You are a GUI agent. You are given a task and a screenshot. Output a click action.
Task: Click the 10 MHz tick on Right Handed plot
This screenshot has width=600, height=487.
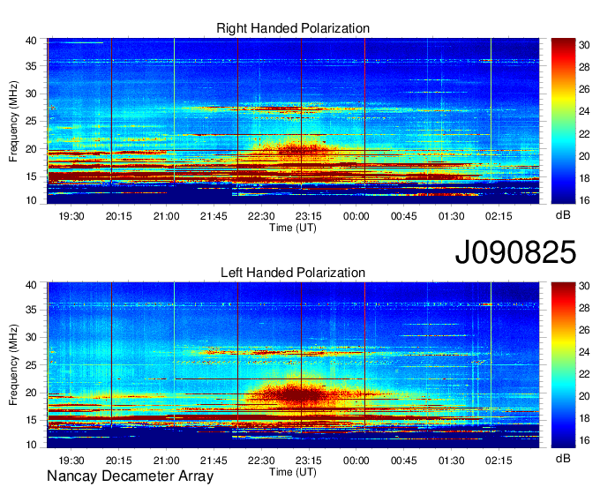pyautogui.click(x=31, y=200)
